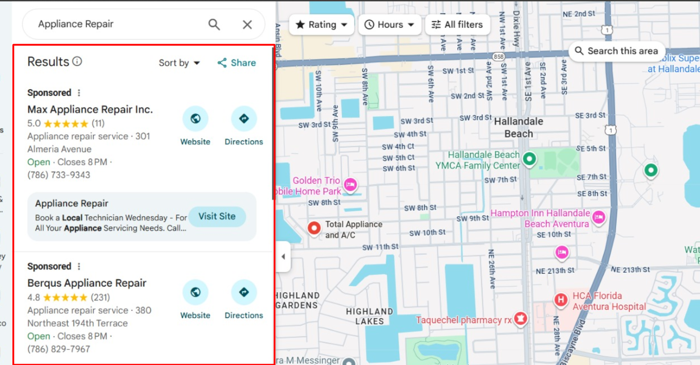This screenshot has height=365, width=700.
Task: Open All filters panel
Action: click(x=457, y=25)
